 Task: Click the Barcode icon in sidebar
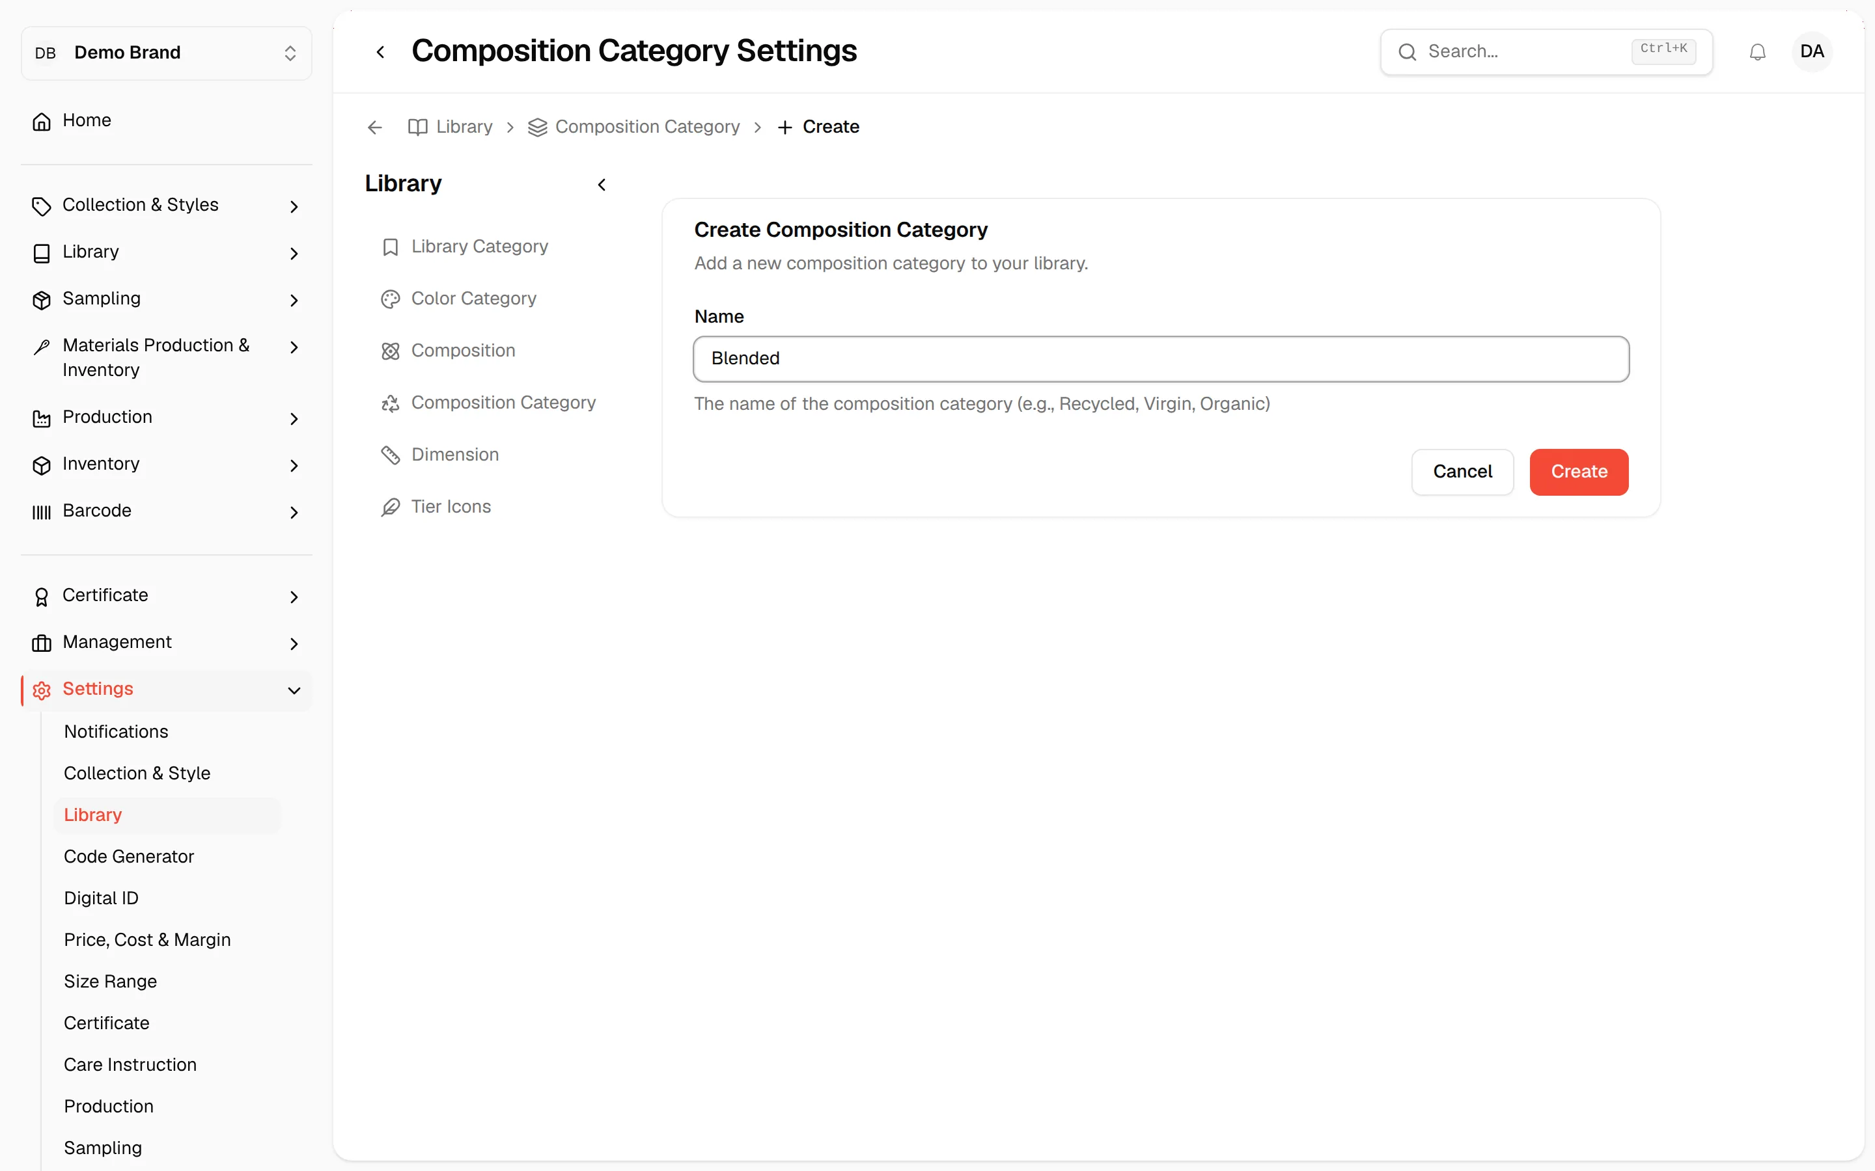tap(42, 511)
